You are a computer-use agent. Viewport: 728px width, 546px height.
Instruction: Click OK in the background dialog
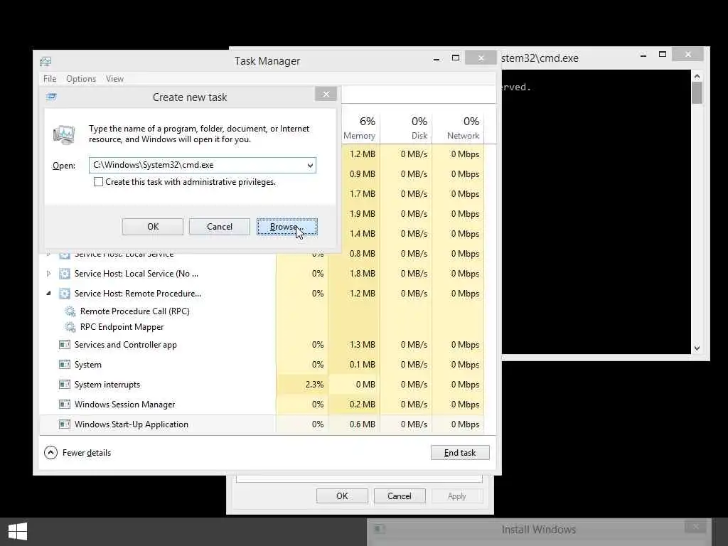(x=342, y=496)
